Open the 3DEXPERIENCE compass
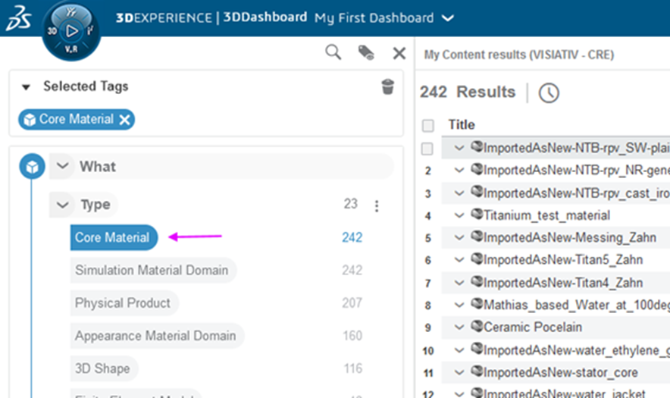Screen dimensions: 670x398 (x=71, y=31)
